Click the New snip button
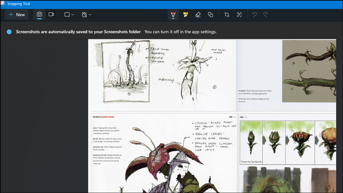Viewport: 343px width, 193px height. [x=17, y=15]
